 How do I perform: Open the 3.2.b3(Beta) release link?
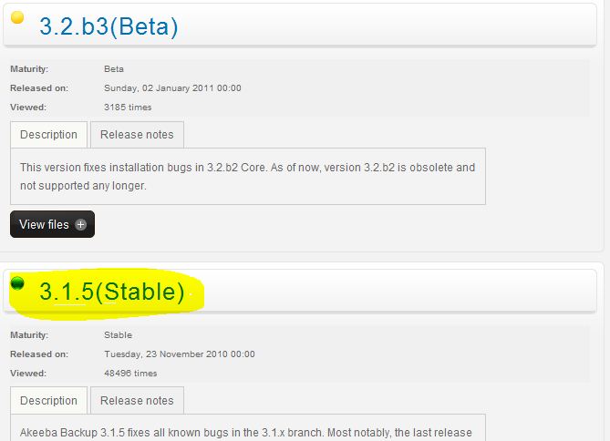point(109,26)
